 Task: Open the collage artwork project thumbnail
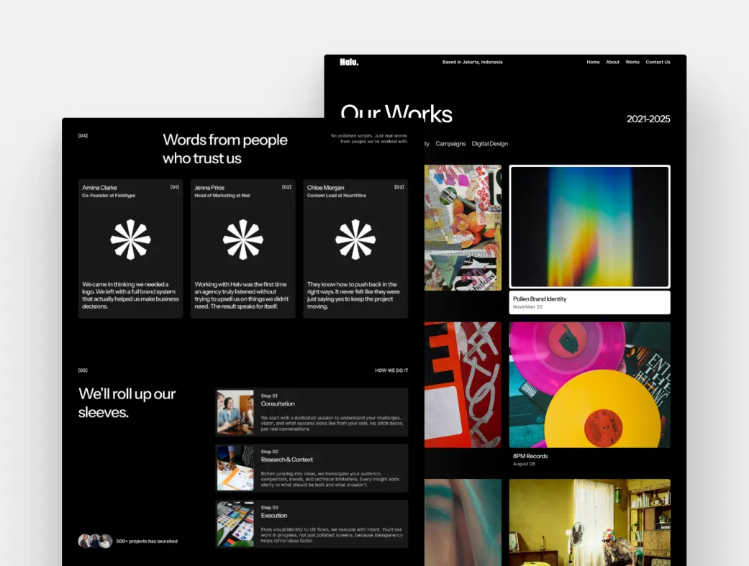click(463, 227)
